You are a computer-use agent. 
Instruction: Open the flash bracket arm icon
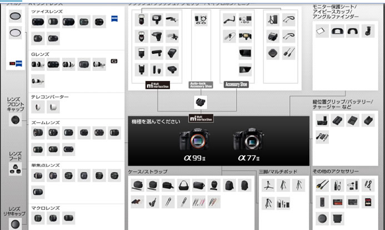[x=229, y=20]
